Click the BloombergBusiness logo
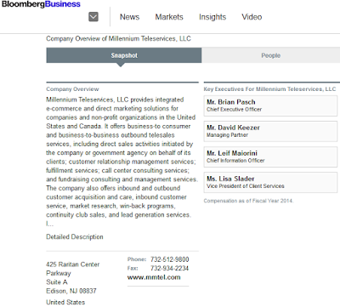This screenshot has width=340, height=307. tap(41, 4)
